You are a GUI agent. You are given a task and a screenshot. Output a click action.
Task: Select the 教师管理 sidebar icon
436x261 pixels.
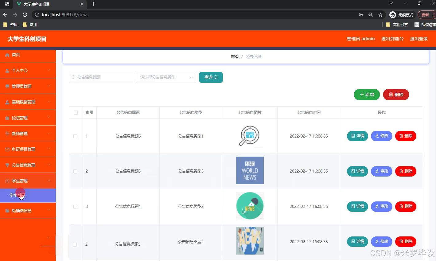7,133
